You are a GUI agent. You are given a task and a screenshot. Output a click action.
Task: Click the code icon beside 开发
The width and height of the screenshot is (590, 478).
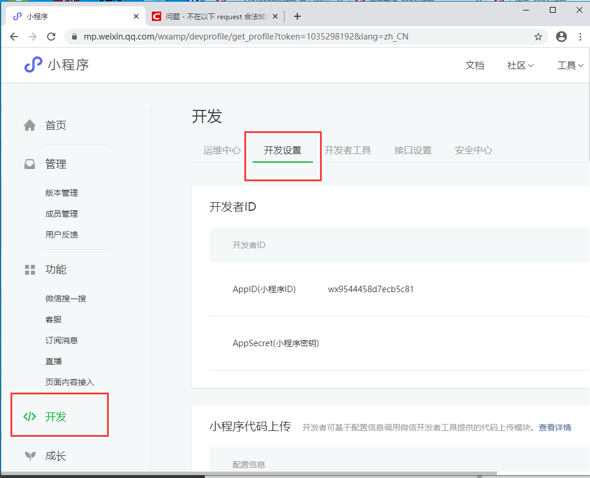click(30, 416)
